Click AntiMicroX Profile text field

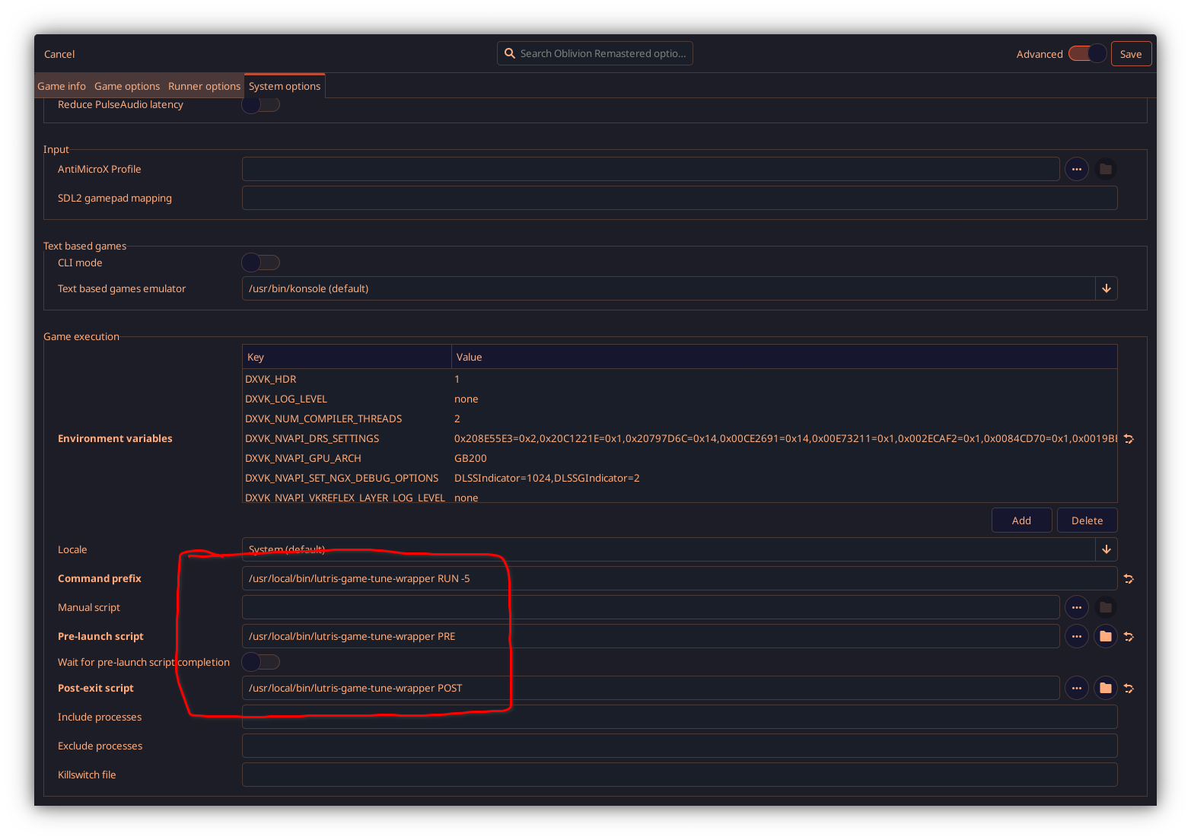pos(651,169)
